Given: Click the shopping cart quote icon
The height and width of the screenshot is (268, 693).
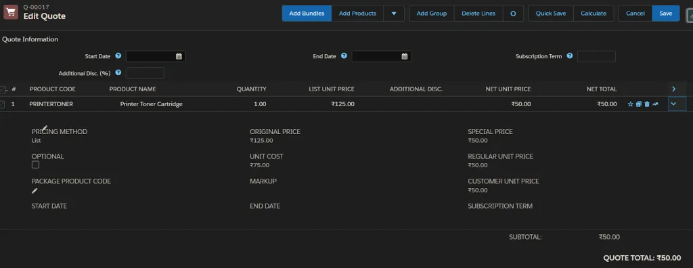Looking at the screenshot, I should [11, 12].
